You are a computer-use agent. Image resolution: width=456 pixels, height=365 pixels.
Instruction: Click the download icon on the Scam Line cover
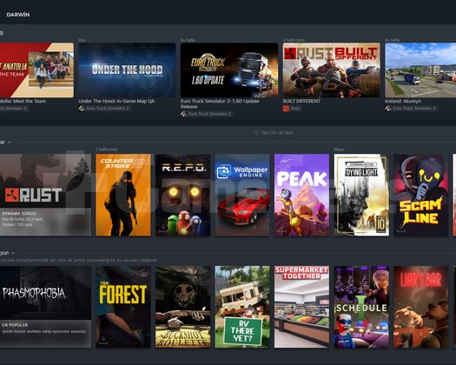click(x=401, y=229)
